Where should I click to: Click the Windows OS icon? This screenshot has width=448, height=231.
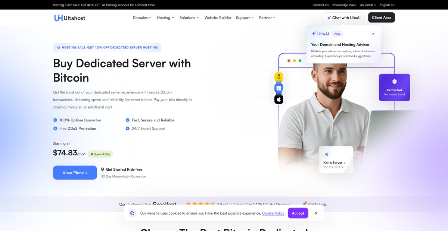pyautogui.click(x=279, y=88)
